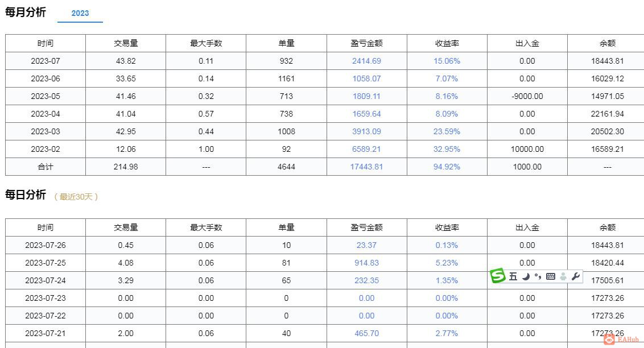
Task: Toggle night mode with the moon icon
Action: coord(526,276)
